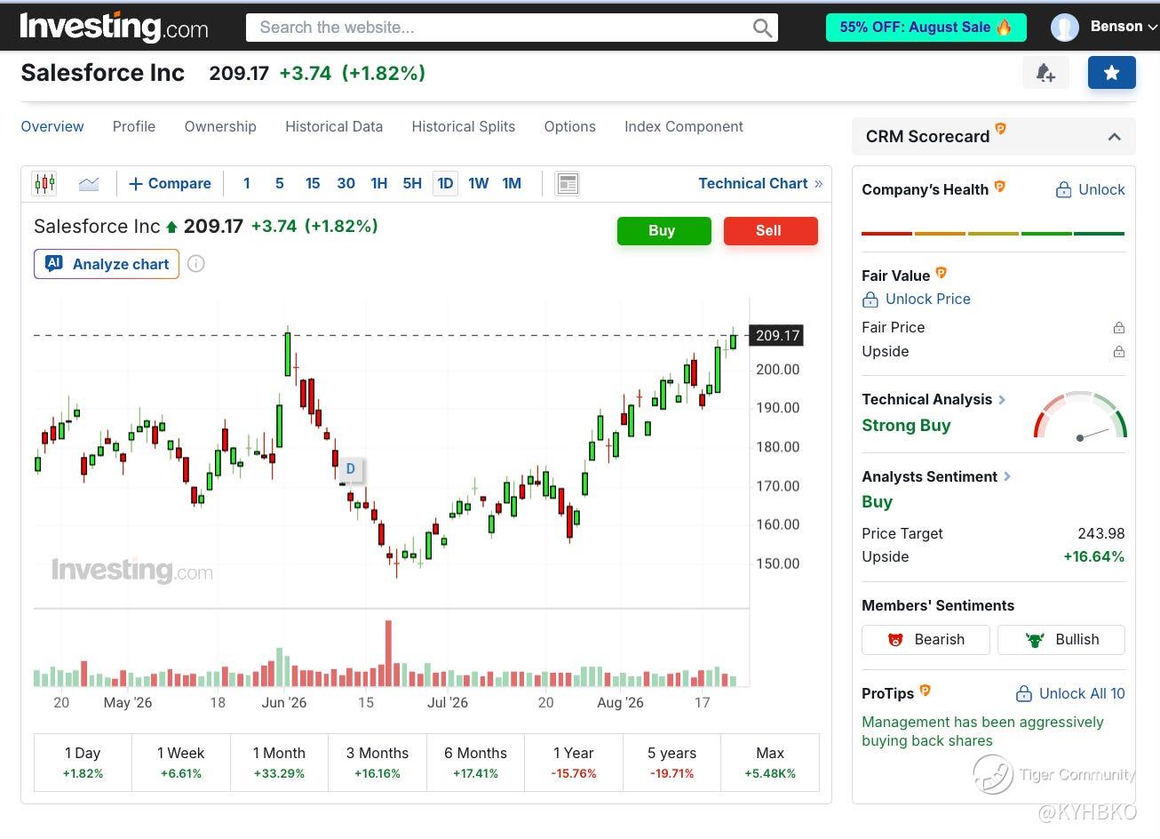Select the 5 years range
This screenshot has height=839, width=1160.
671,763
